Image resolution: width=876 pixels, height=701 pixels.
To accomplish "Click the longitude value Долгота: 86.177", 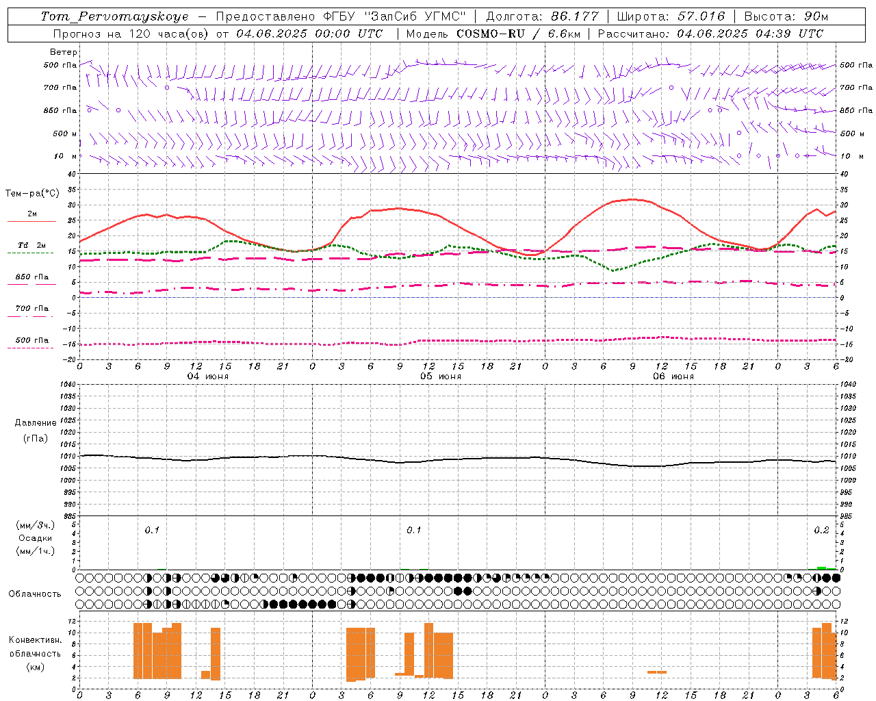I will tap(542, 16).
